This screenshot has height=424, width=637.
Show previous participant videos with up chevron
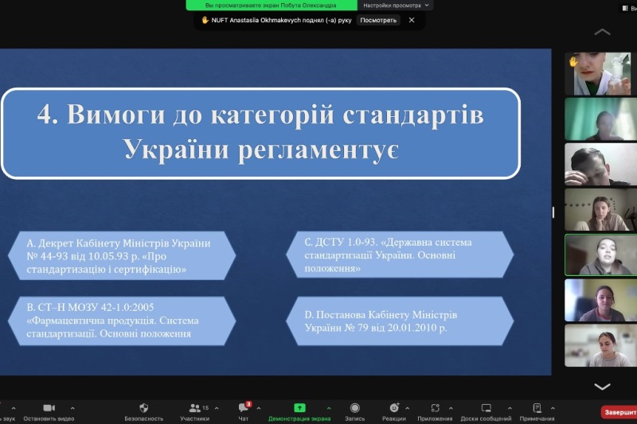click(602, 32)
